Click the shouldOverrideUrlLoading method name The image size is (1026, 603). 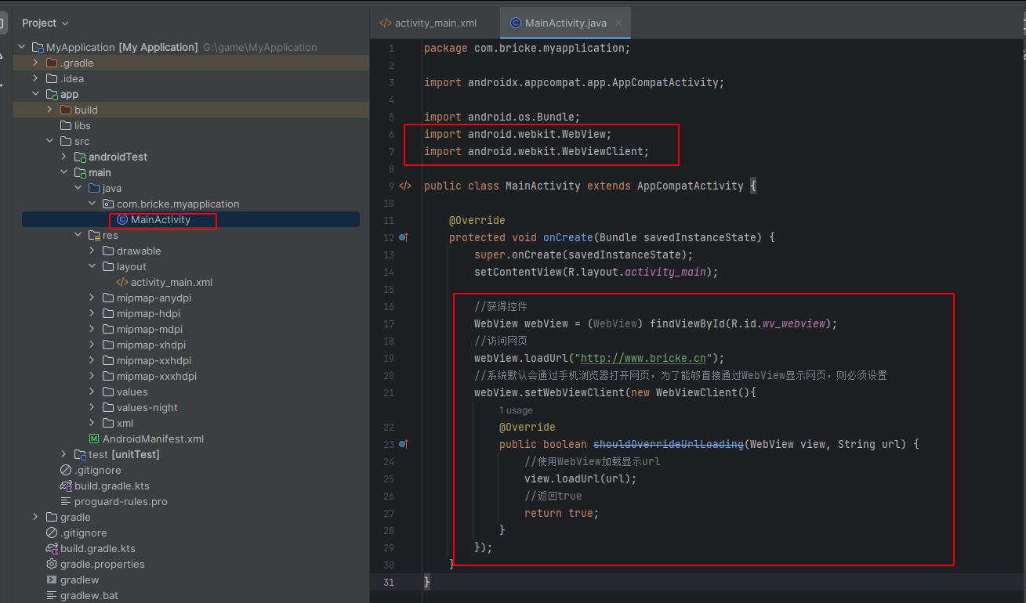pyautogui.click(x=668, y=444)
